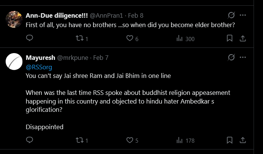Open the @RSSorg mention link
The width and height of the screenshot is (263, 154).
coord(39,67)
